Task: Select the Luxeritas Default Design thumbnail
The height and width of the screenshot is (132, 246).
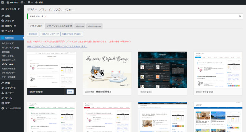Action: (107, 70)
